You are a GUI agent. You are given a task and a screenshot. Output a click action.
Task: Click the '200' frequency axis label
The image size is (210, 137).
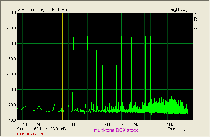pyautogui.click(x=87, y=124)
